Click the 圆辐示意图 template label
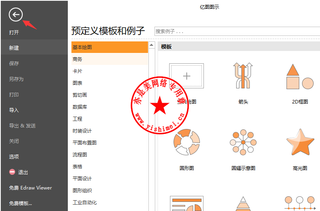Viewport: 320px width, 211px height. [x=243, y=168]
